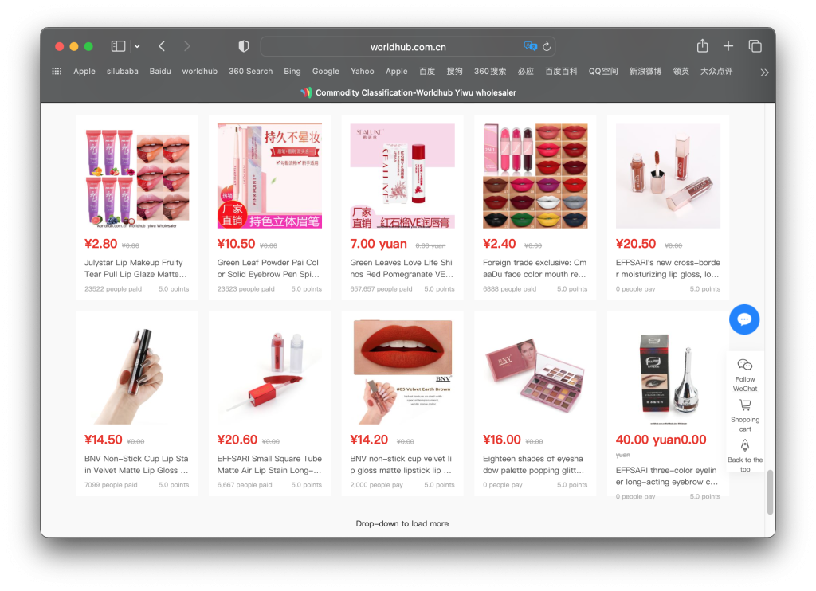Open the favorites grid launcher

(57, 71)
